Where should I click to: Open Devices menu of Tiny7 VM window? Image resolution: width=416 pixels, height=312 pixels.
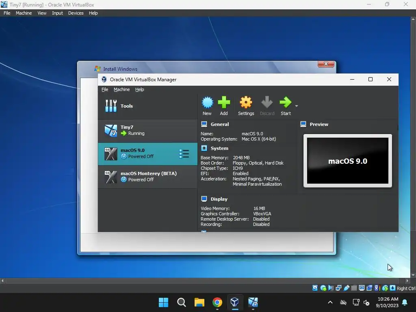click(x=76, y=13)
